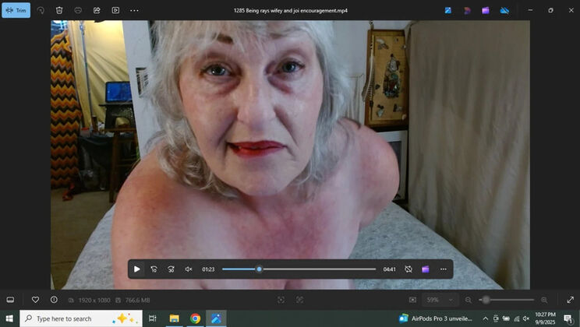Screen dimensions: 580x327
Task: Skip forward 30 seconds
Action: 171,269
